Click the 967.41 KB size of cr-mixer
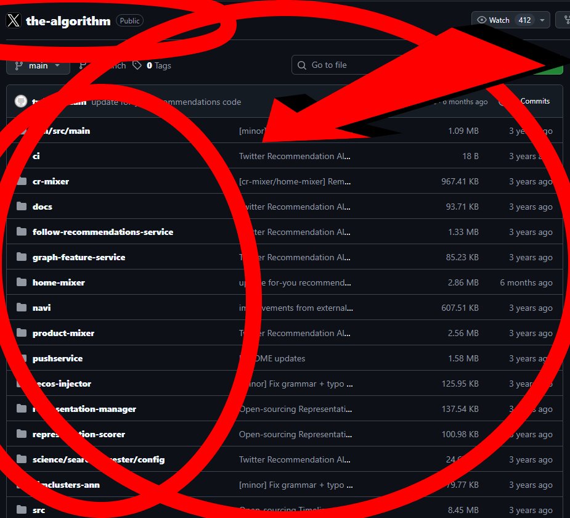This screenshot has width=570, height=518. pos(460,181)
